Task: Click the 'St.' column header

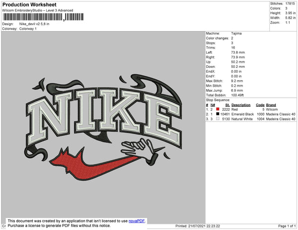Action: [x=227, y=105]
